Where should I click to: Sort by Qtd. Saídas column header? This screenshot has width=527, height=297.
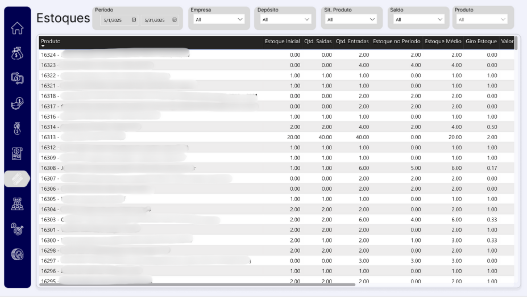(x=318, y=41)
